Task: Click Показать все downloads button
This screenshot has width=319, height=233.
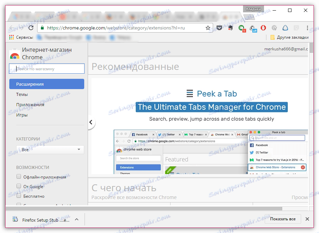Action: tap(283, 219)
